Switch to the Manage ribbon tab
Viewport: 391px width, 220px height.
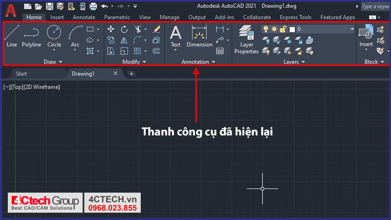pos(170,17)
